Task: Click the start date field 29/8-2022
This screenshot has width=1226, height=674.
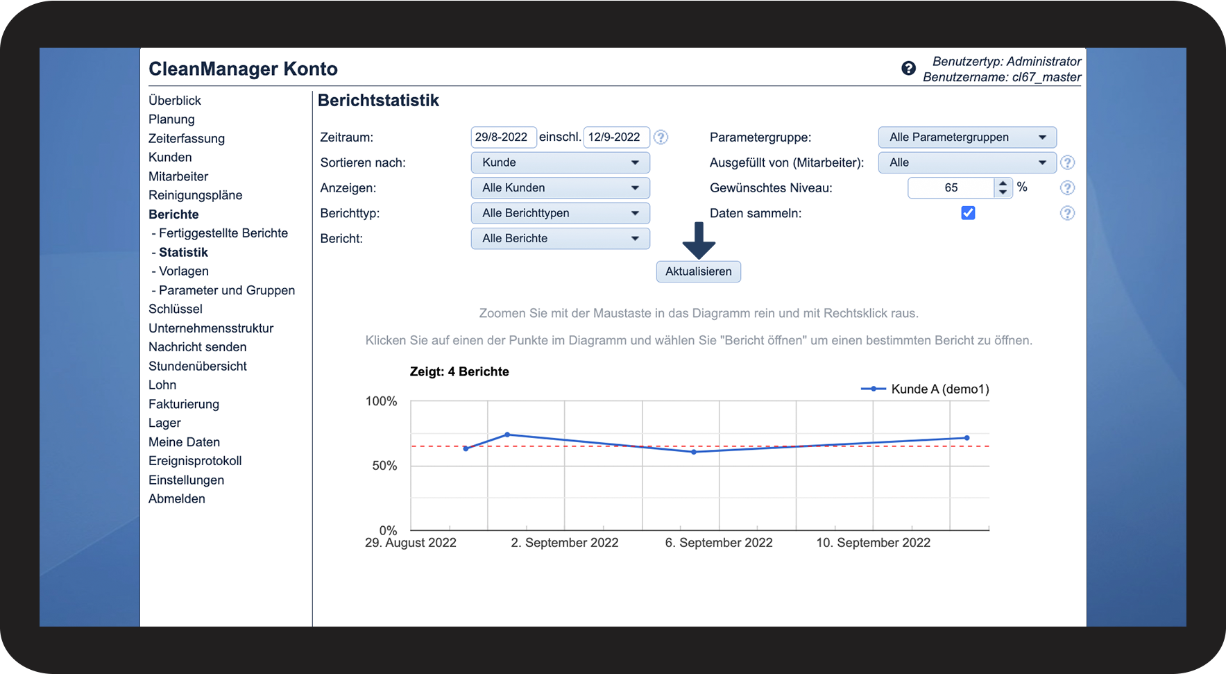Action: click(x=502, y=137)
